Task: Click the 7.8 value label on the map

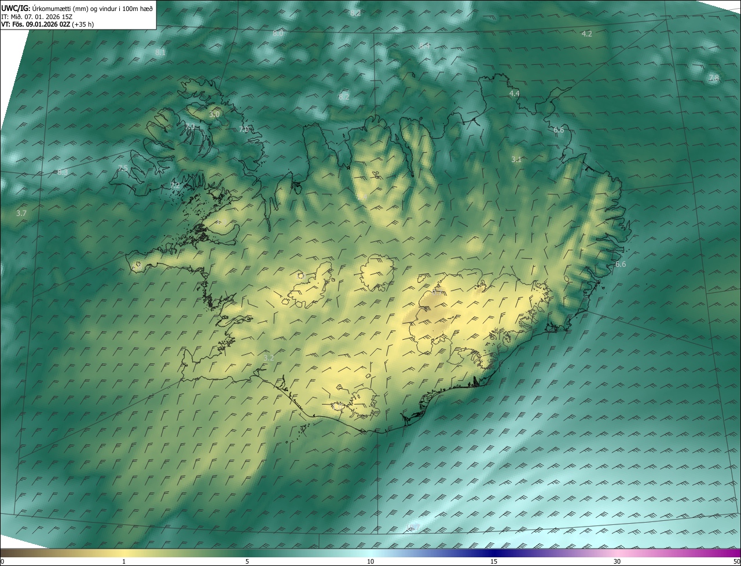Action: coord(714,78)
